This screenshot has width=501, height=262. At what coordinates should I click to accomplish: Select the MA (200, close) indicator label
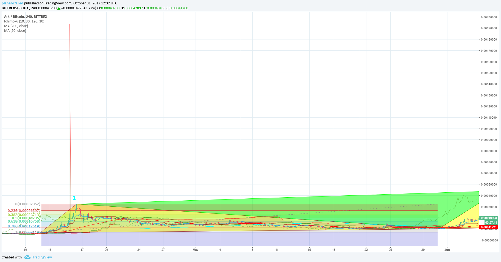coord(16,26)
